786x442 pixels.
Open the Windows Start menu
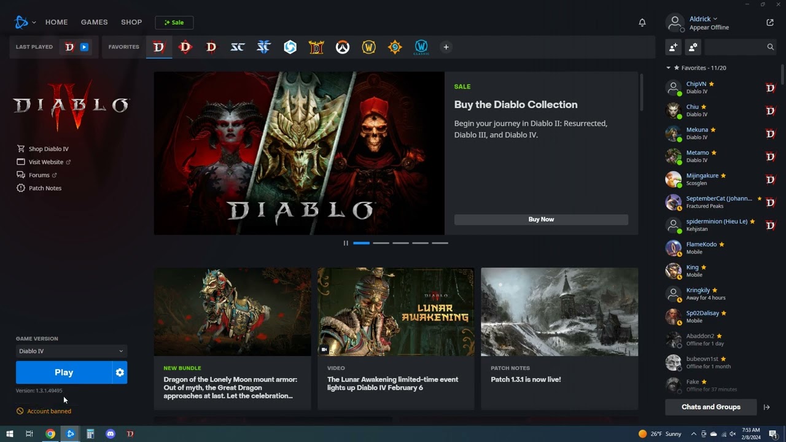pos(9,434)
